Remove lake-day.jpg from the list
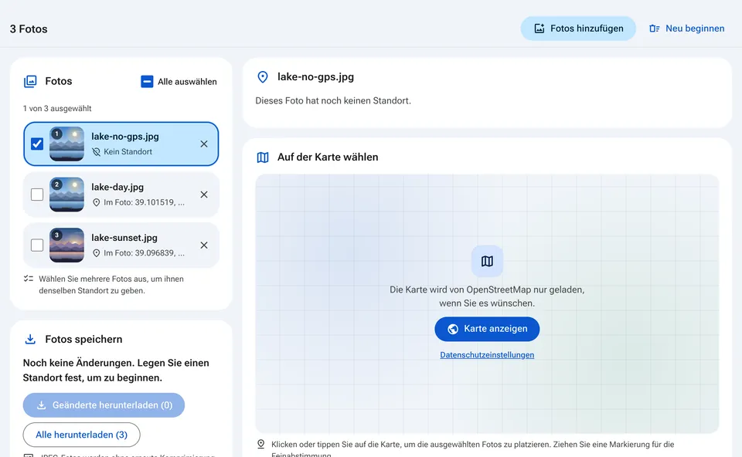Viewport: 742px width, 457px height. point(204,195)
